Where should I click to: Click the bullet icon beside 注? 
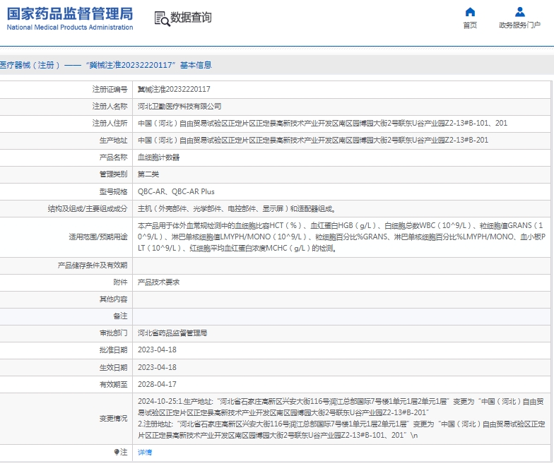(117, 452)
